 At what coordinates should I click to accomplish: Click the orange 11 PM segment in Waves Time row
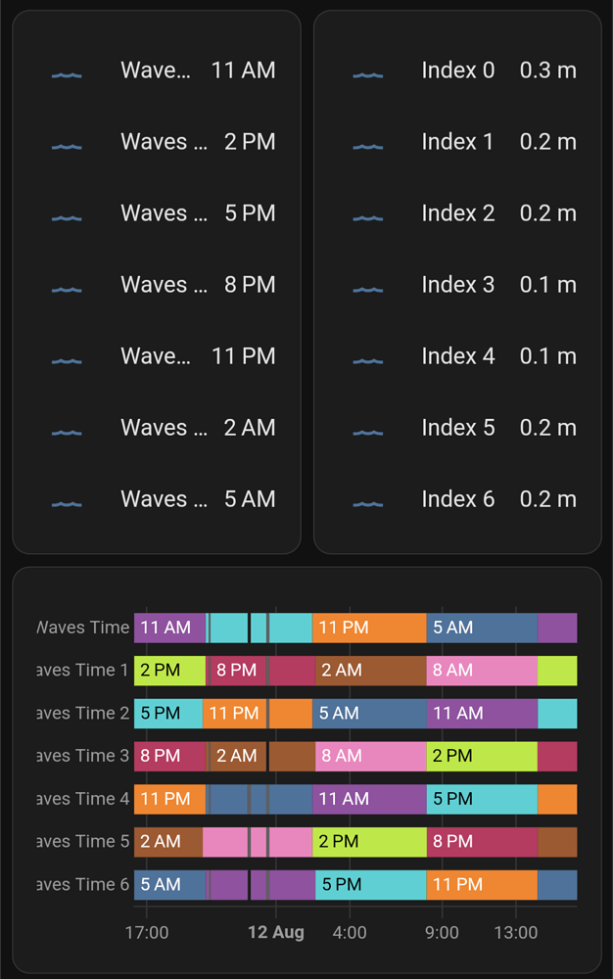pos(369,628)
